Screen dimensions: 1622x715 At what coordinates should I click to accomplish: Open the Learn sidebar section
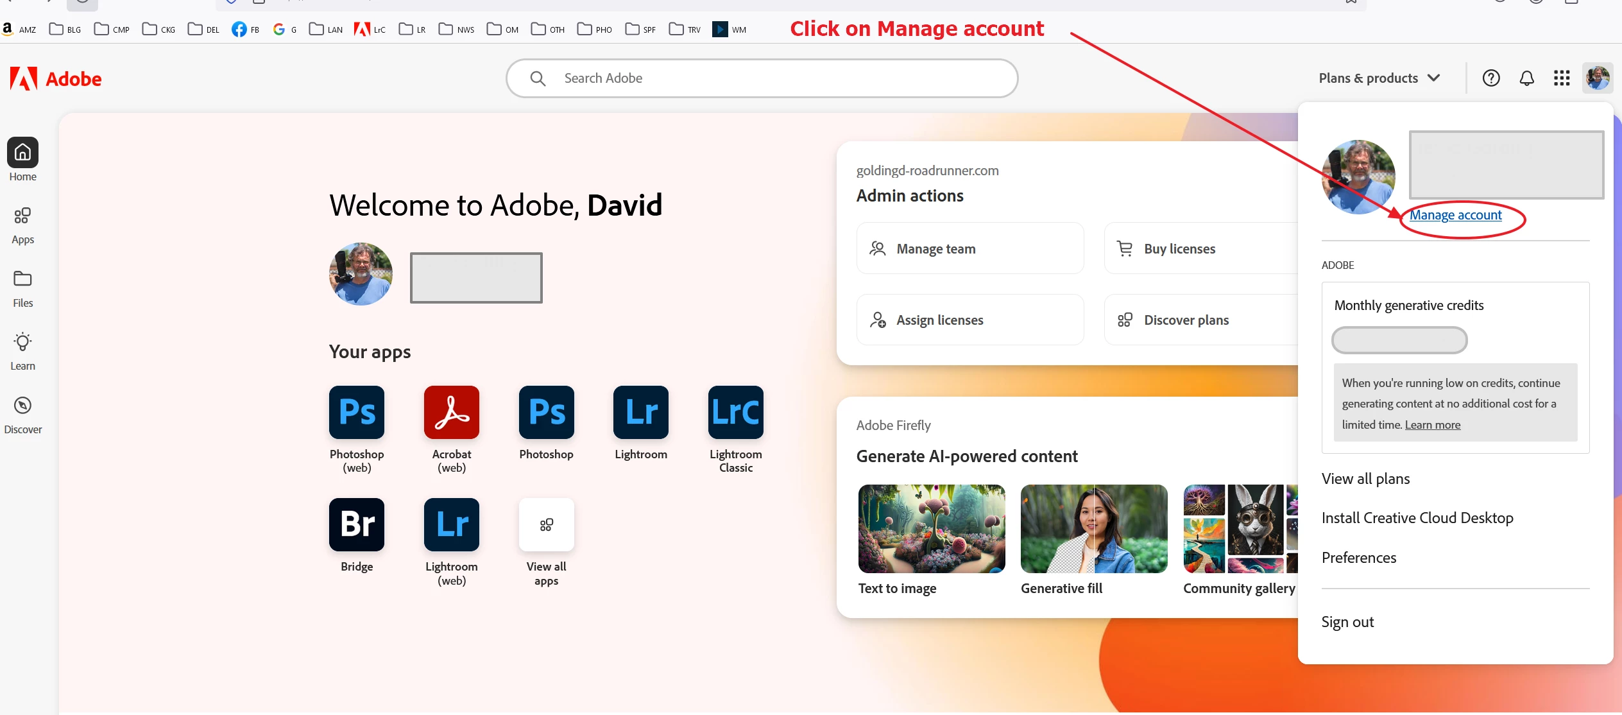(22, 351)
